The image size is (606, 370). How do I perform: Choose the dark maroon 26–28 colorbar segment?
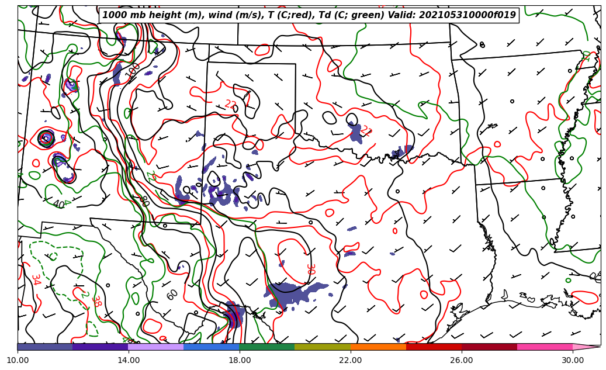point(489,347)
